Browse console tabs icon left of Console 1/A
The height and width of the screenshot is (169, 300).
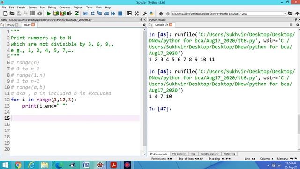(150, 25)
